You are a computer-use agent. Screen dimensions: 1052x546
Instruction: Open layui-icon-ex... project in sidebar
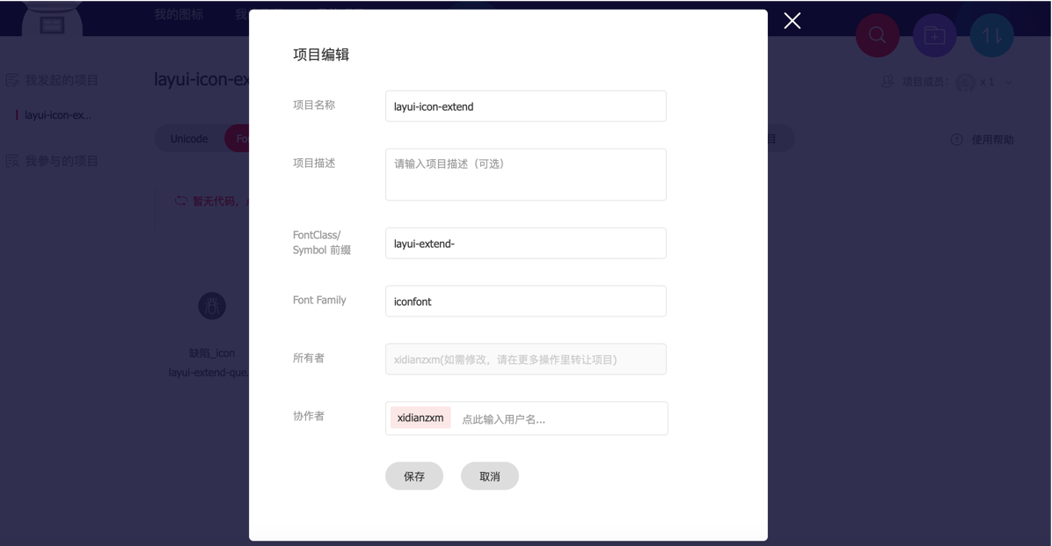coord(58,115)
